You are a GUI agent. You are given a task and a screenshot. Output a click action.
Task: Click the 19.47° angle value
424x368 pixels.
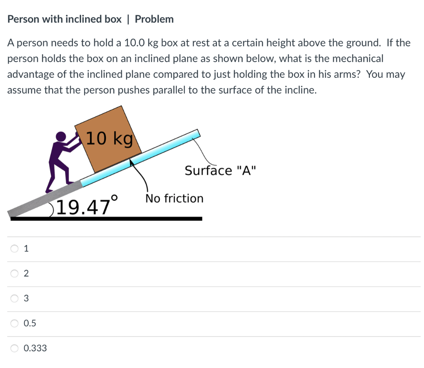86,206
